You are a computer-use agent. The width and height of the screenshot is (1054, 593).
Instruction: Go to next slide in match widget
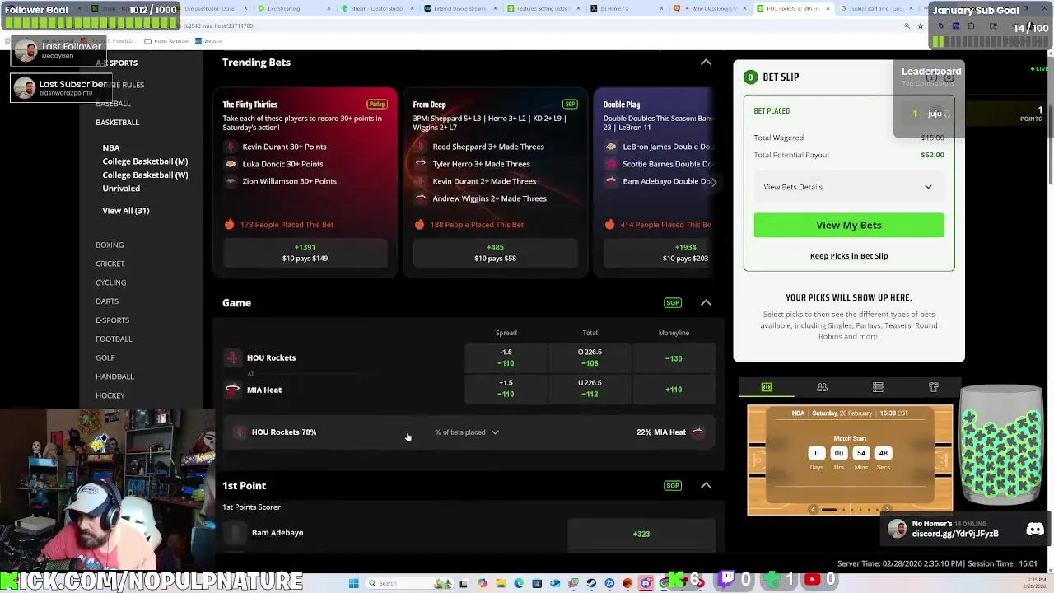click(x=886, y=509)
